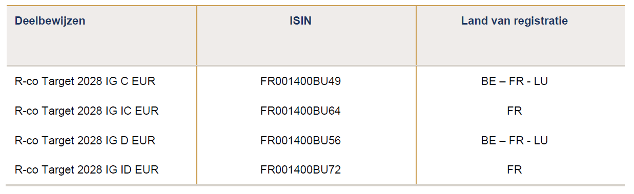Image resolution: width=634 pixels, height=194 pixels.
Task: Click ISIN code FR001400BU72
Action: click(x=300, y=170)
